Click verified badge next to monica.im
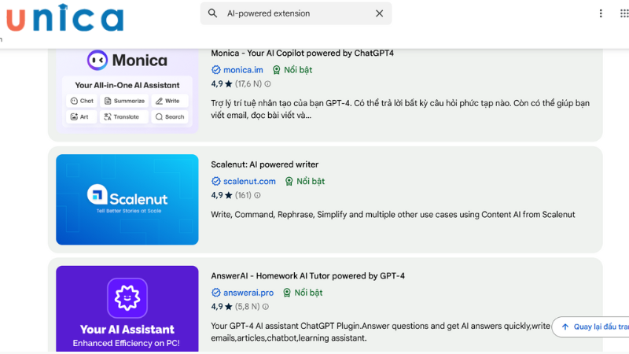 [x=216, y=70]
